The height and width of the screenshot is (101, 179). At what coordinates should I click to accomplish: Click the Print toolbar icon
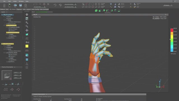click(15, 5)
